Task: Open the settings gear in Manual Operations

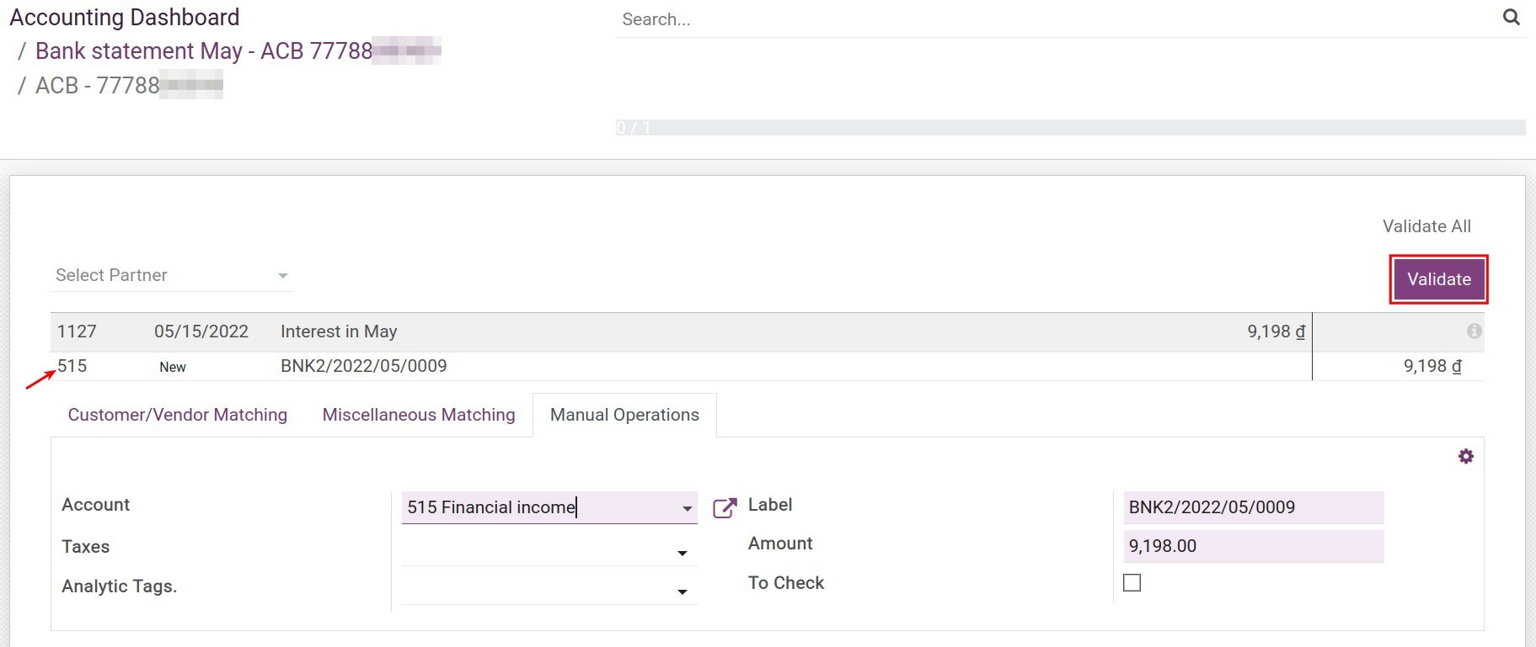Action: pyautogui.click(x=1466, y=456)
